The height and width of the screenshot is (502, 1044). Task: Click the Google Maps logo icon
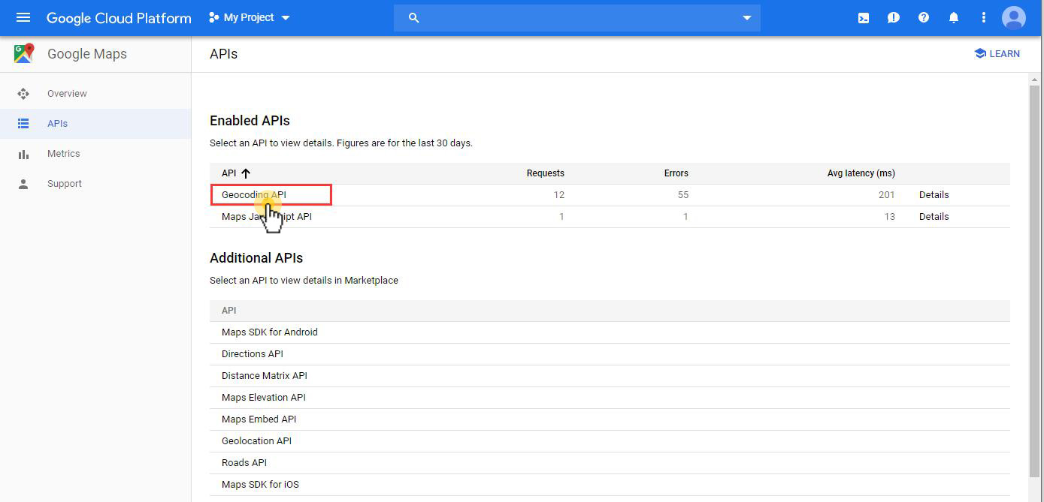point(23,53)
